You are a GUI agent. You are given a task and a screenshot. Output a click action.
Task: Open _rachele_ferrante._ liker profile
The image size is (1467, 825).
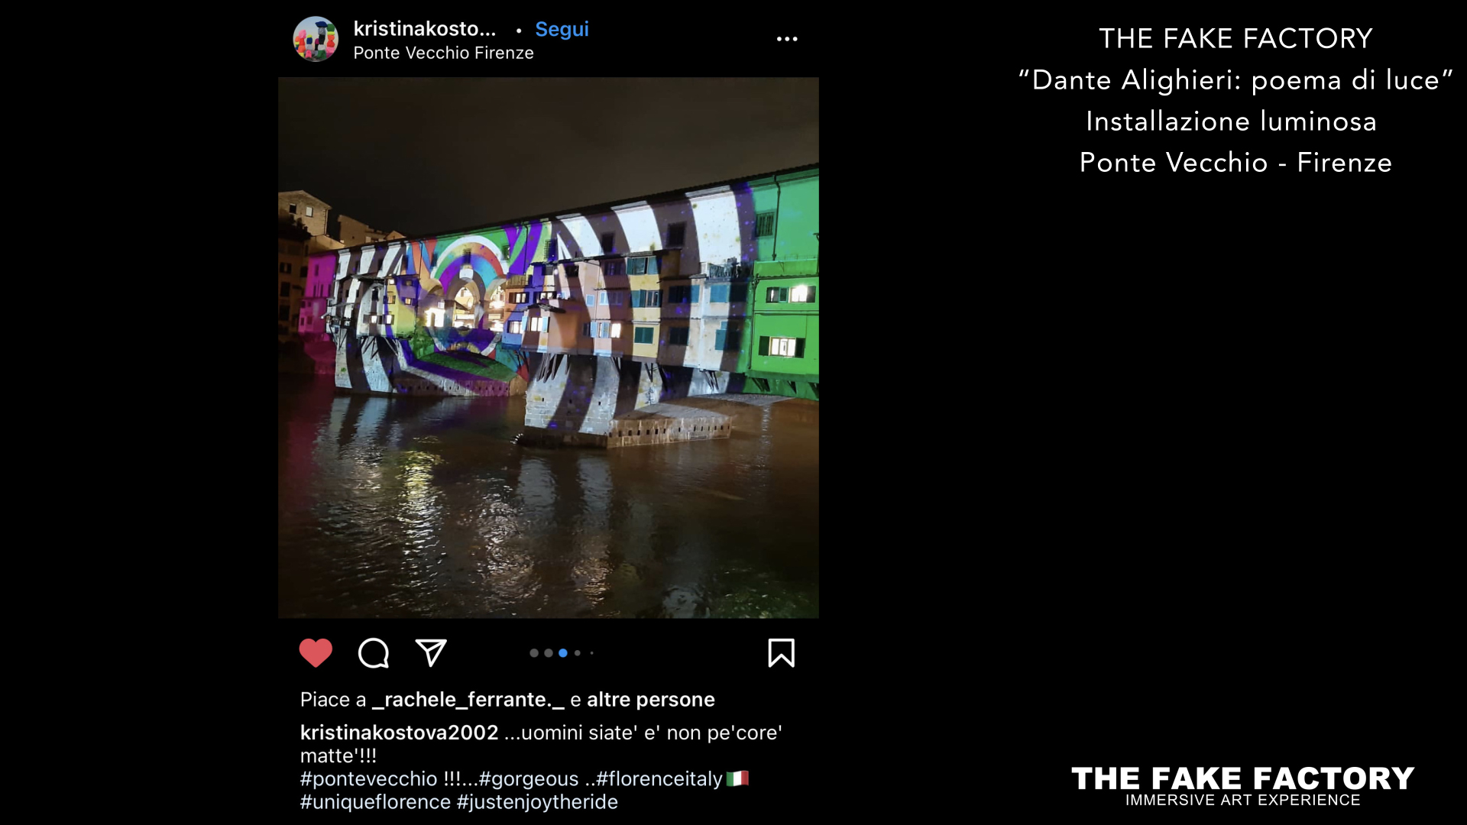468,700
